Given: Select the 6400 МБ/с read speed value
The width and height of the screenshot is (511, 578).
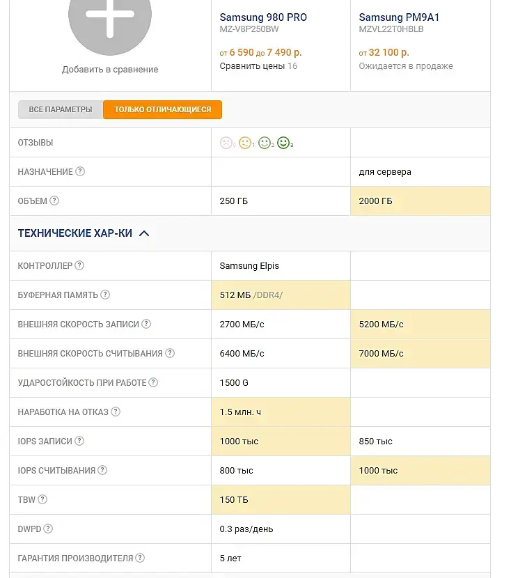Looking at the screenshot, I should [242, 354].
